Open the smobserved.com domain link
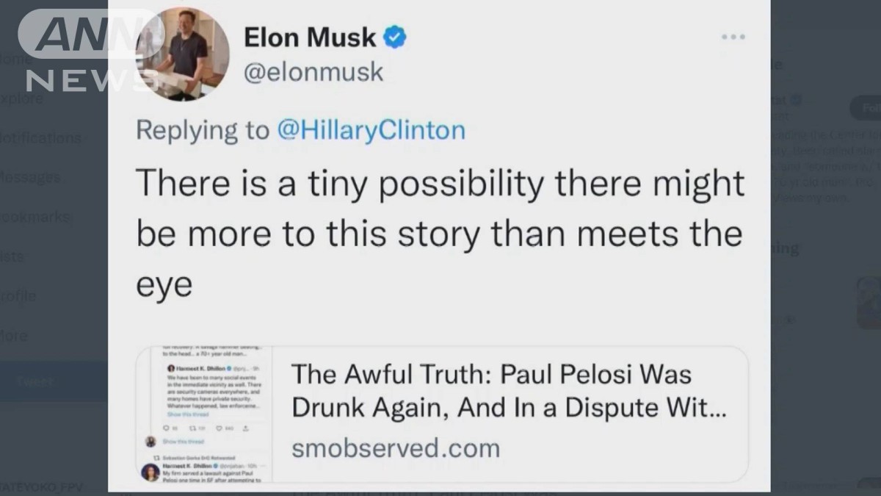 pos(396,448)
